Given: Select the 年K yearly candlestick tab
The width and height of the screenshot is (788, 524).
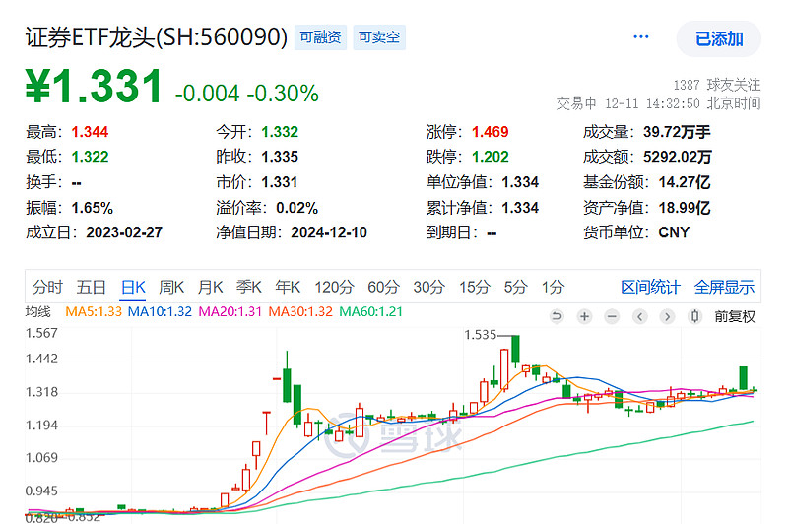Looking at the screenshot, I should pyautogui.click(x=288, y=287).
